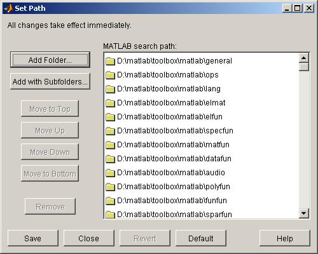Close the Set Path dialog via Close button
This screenshot has height=254, width=318.
(x=89, y=238)
